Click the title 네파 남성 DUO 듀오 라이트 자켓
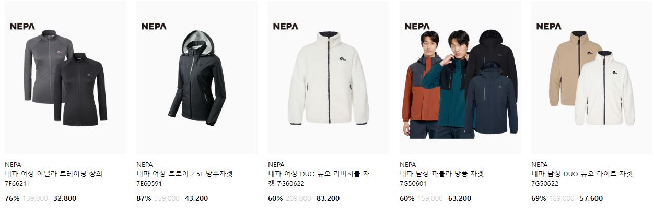Image resolution: width=654 pixels, height=217 pixels. tap(582, 174)
